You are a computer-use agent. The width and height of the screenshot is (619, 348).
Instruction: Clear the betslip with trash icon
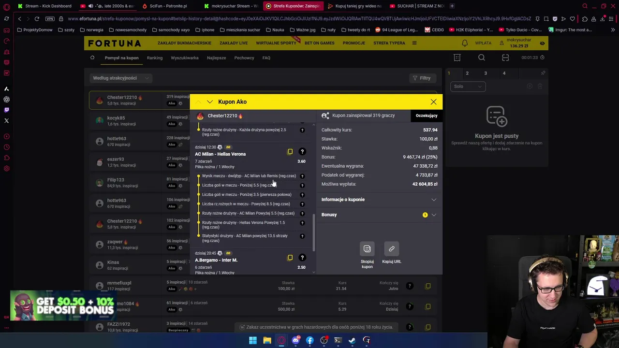pos(540,86)
